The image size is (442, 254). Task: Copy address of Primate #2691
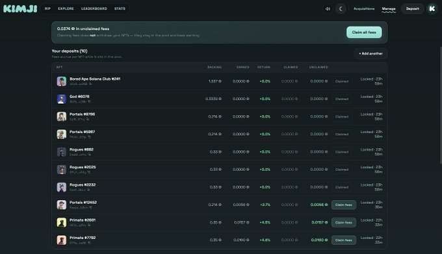[89, 225]
